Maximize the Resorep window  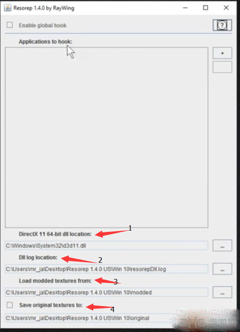(205, 8)
